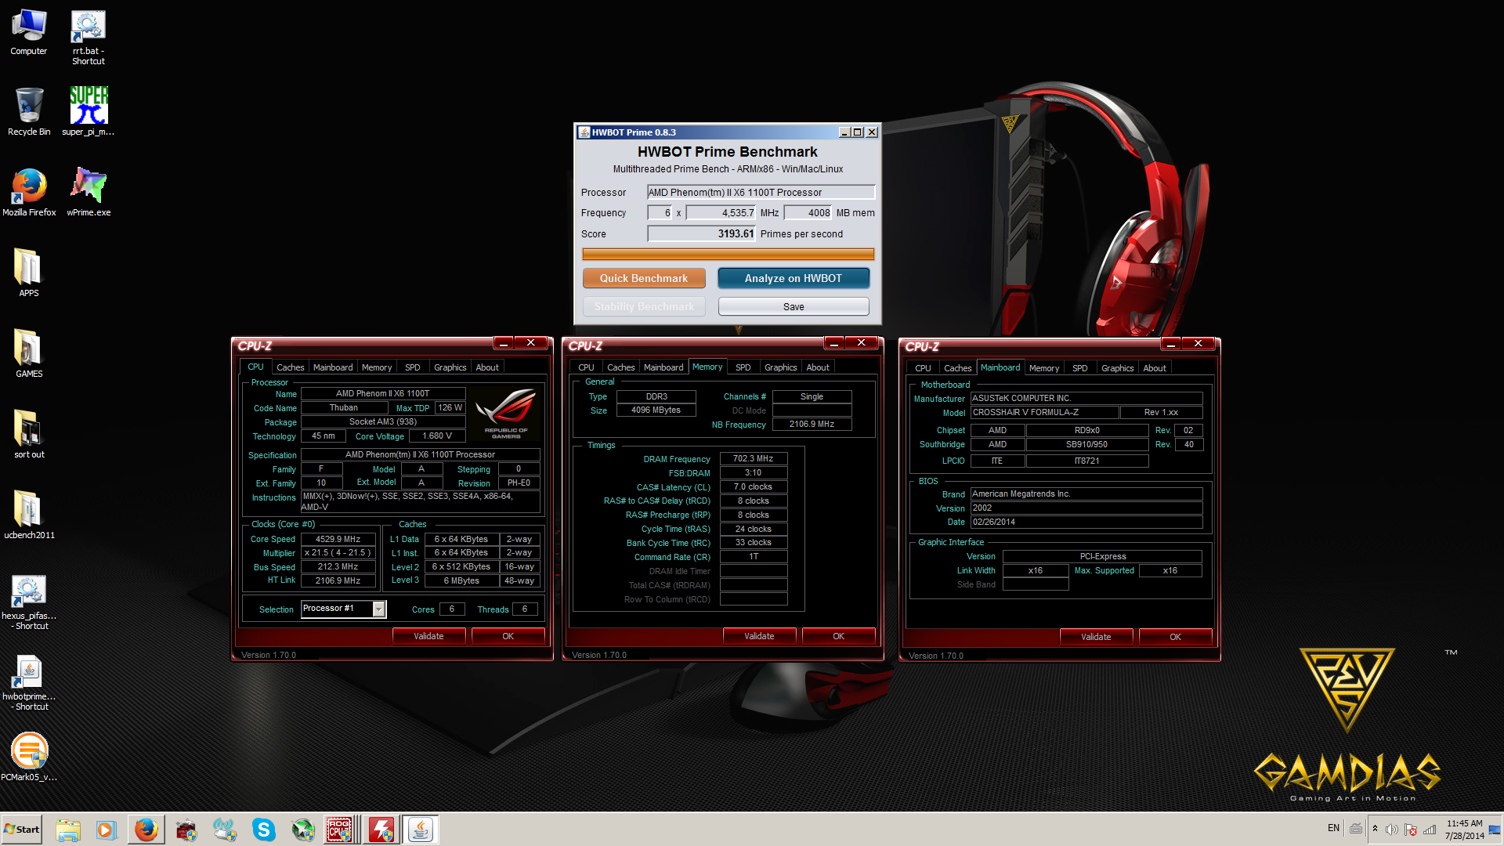The height and width of the screenshot is (846, 1504).
Task: Switch to the Java HWBOT Prime taskbar button
Action: pyautogui.click(x=421, y=830)
